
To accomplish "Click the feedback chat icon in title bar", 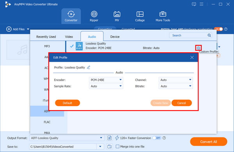I will (194, 4).
